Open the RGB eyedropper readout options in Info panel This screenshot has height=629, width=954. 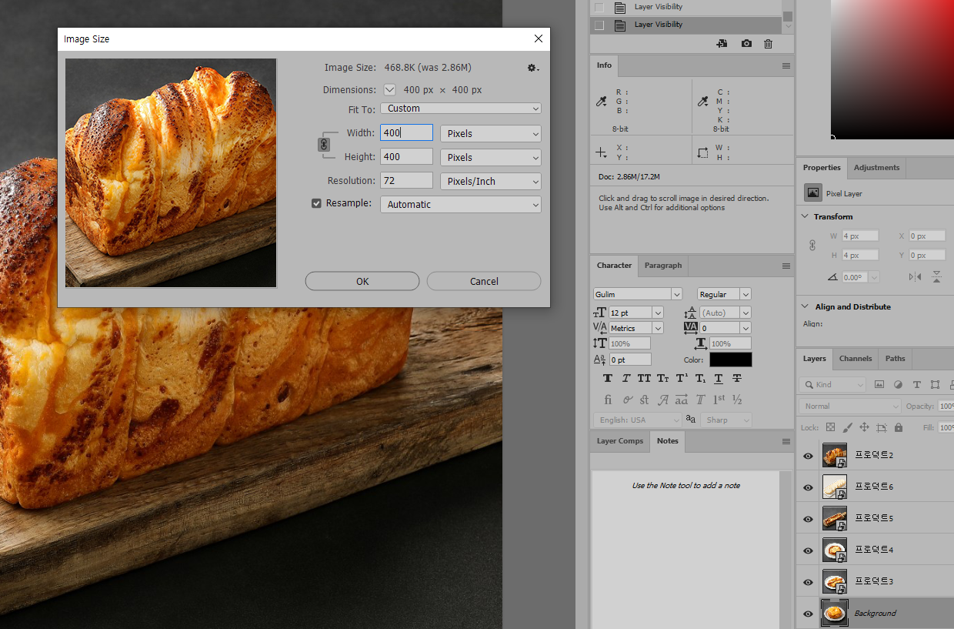602,102
